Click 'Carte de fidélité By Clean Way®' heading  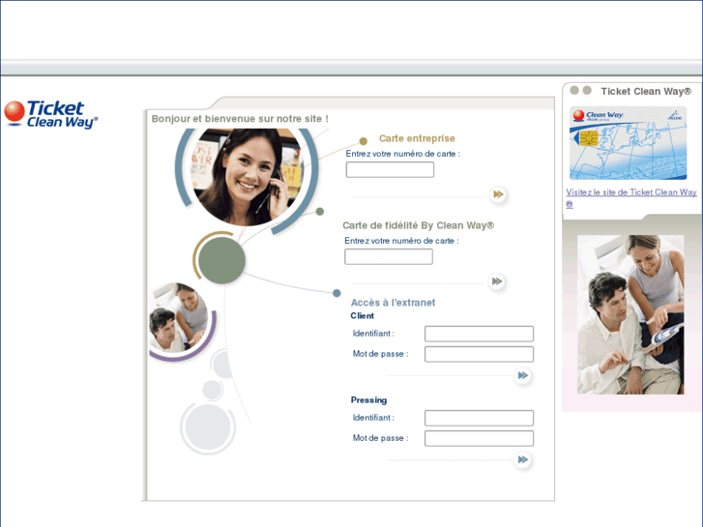coord(419,225)
